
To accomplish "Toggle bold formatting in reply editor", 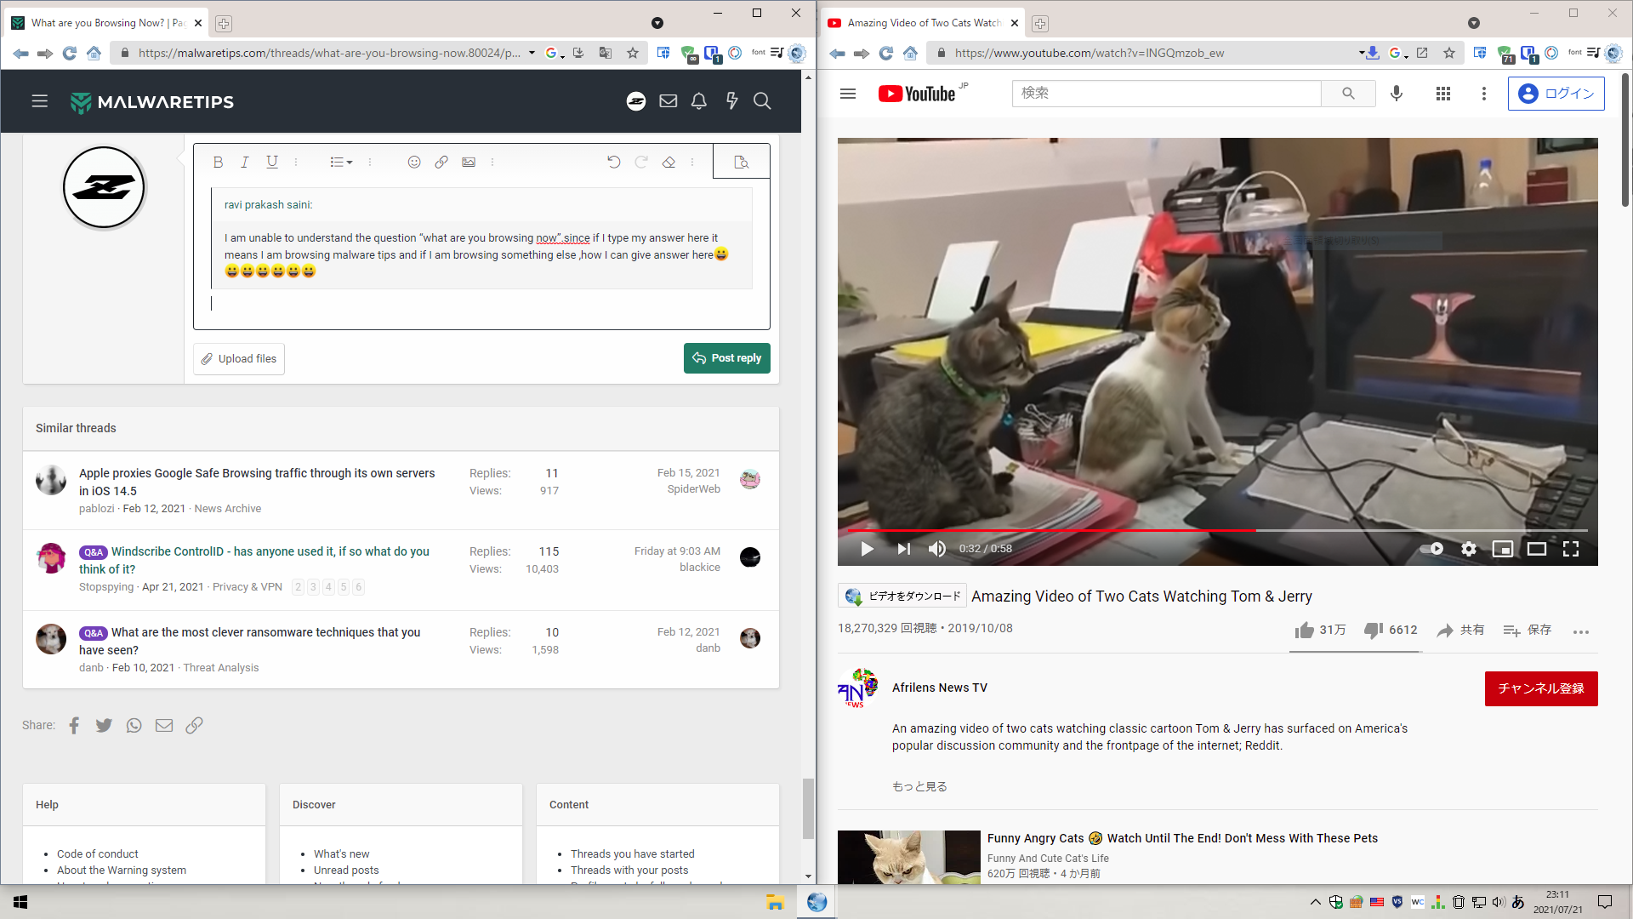I will [x=218, y=162].
